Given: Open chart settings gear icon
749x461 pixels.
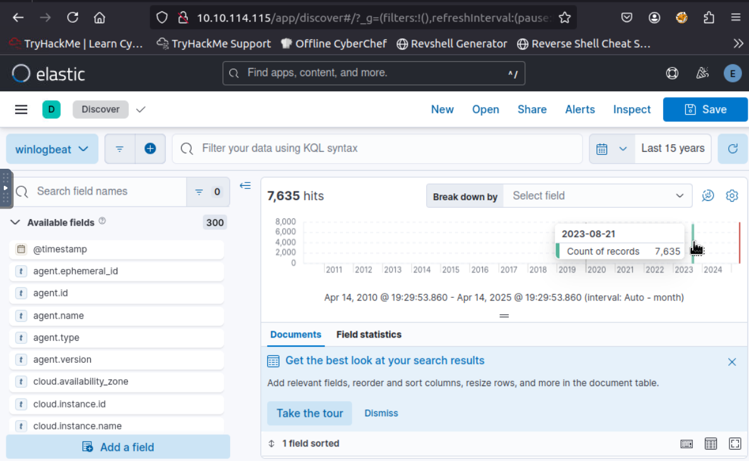Looking at the screenshot, I should pos(731,196).
